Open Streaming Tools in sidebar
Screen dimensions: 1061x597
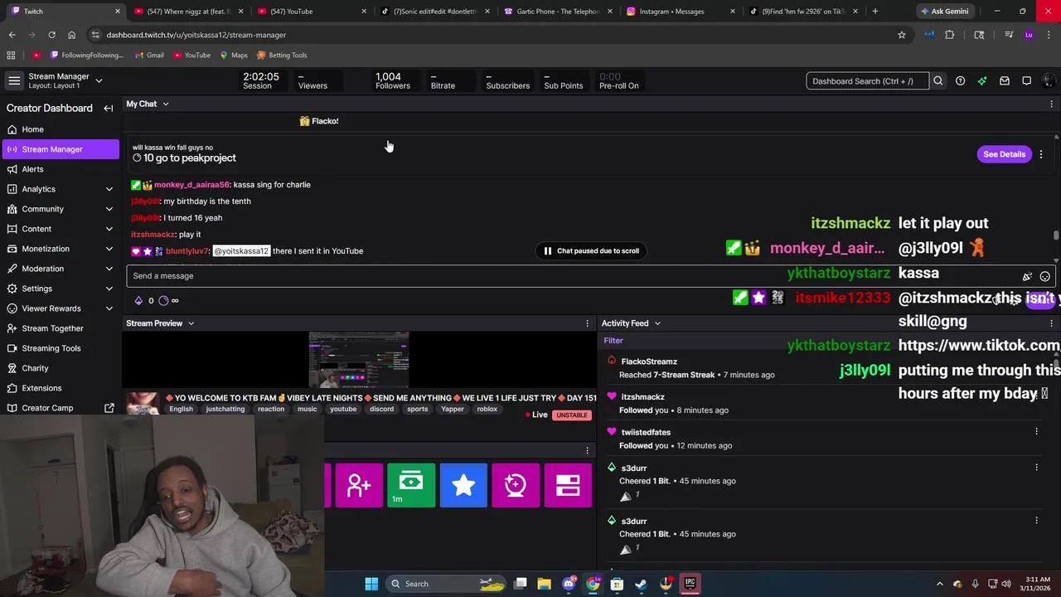[x=60, y=348]
